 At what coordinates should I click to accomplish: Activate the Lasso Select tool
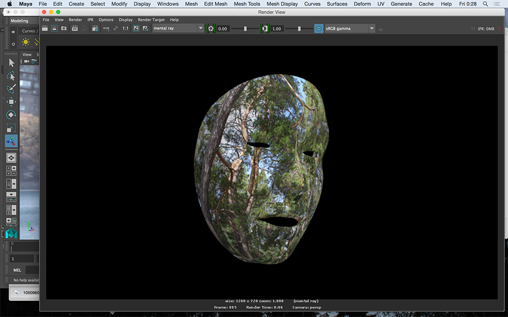[x=11, y=76]
